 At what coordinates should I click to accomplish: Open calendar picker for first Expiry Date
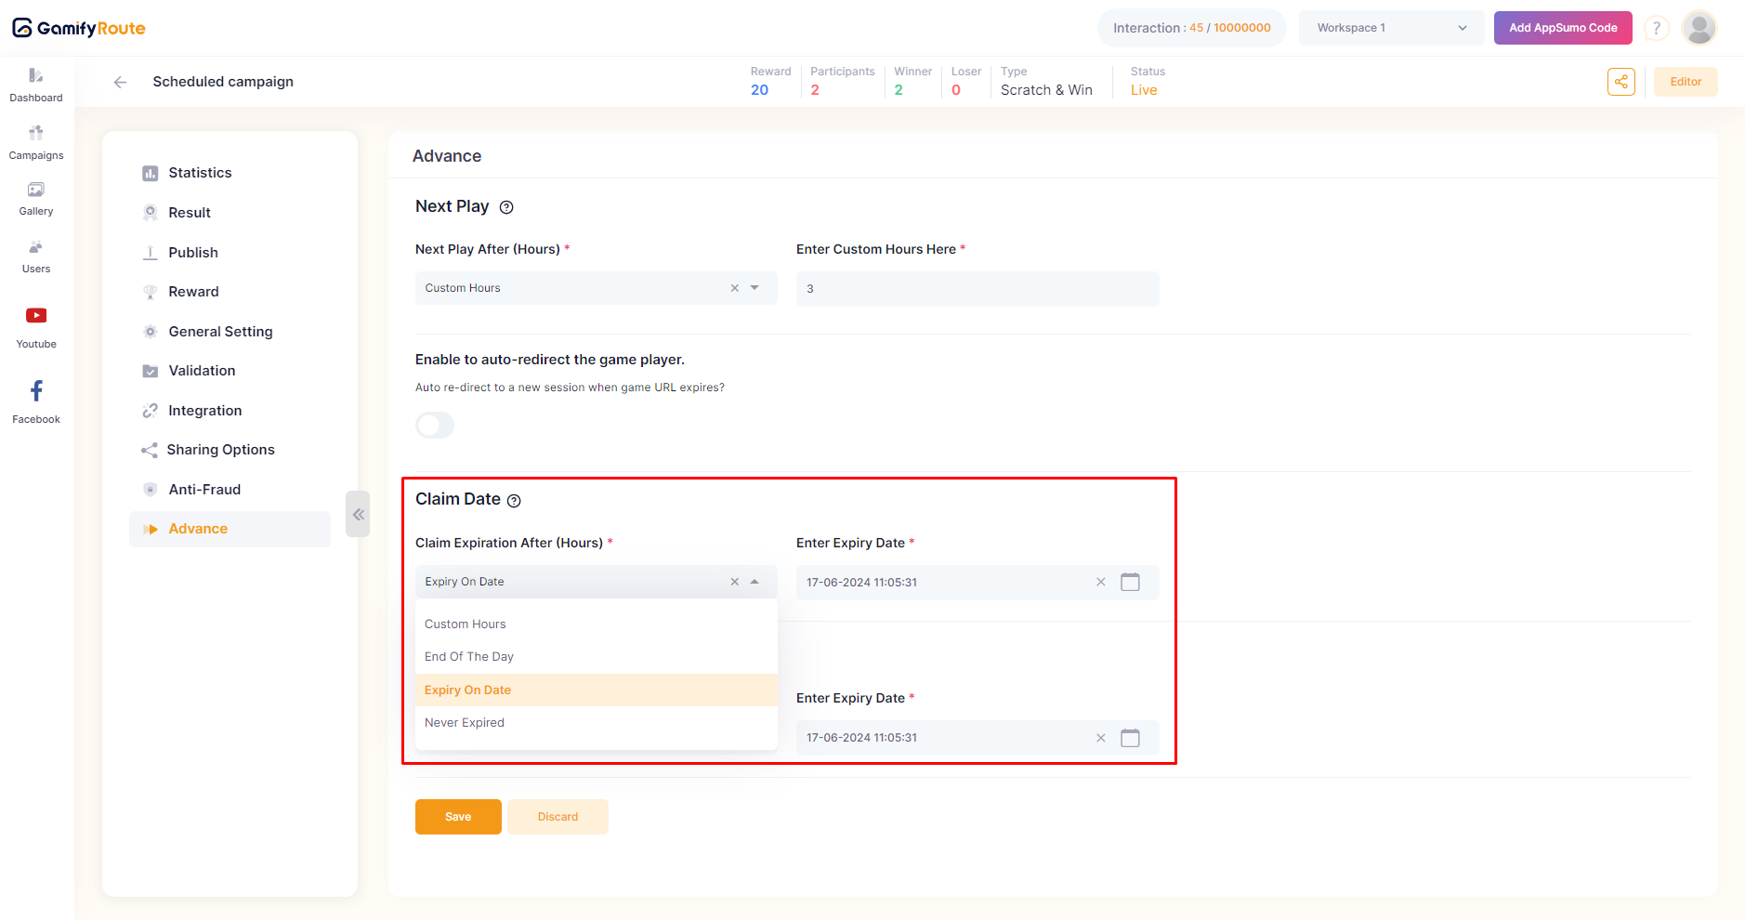click(x=1130, y=583)
